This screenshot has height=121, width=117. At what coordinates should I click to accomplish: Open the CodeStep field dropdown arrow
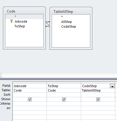point(112,86)
